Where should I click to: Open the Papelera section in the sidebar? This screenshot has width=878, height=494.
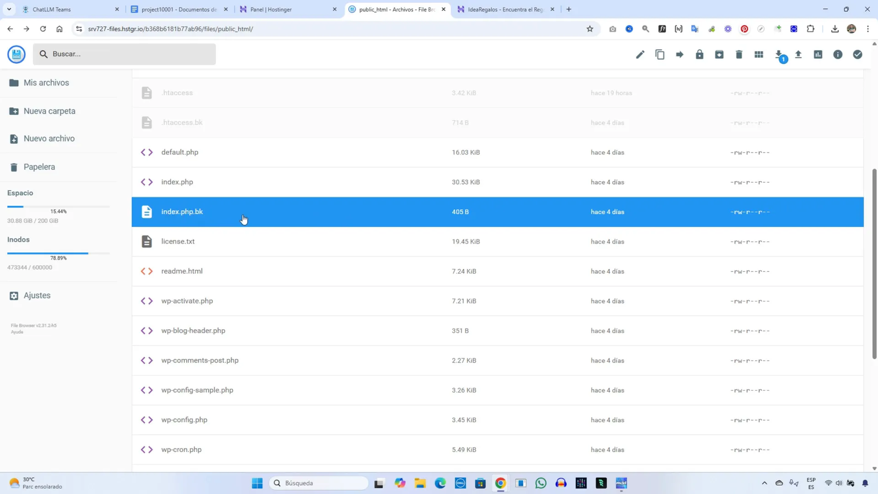point(39,166)
